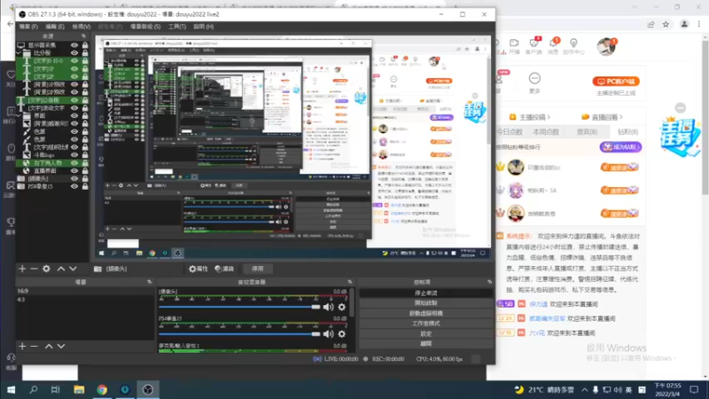Open the 說明(H) menu
This screenshot has width=709, height=399.
(204, 27)
